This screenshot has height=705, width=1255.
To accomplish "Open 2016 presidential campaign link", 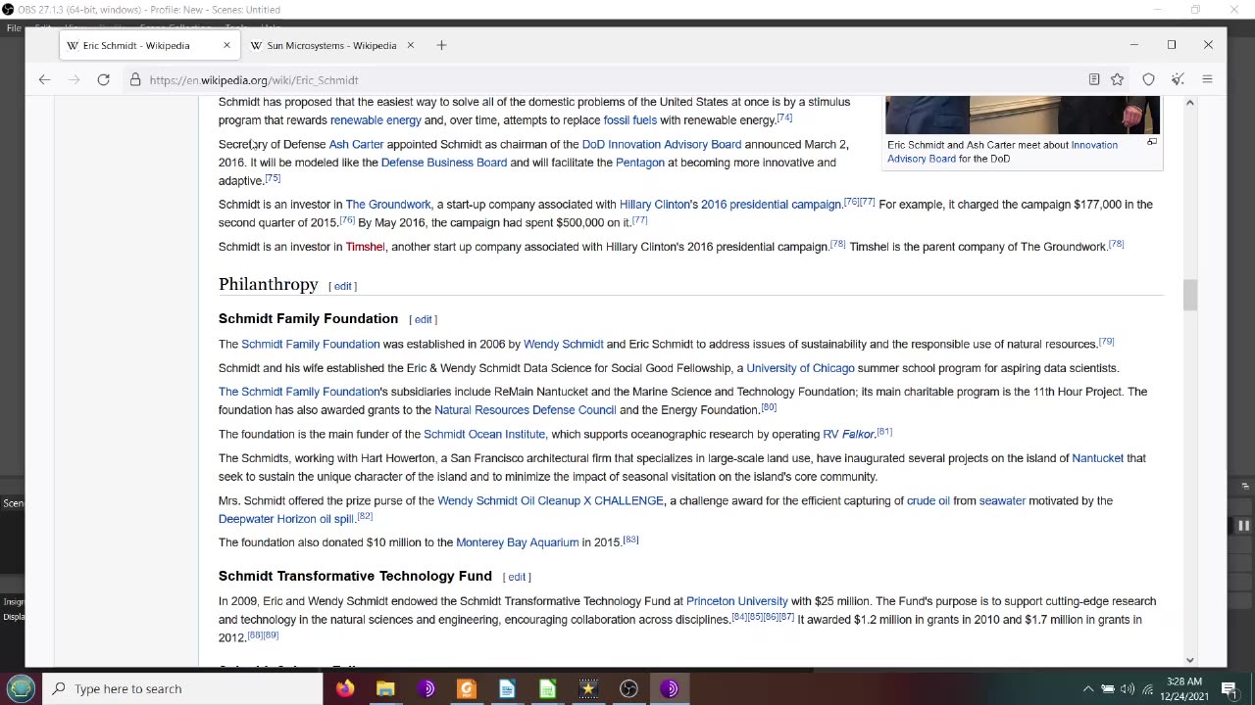I will click(x=771, y=205).
